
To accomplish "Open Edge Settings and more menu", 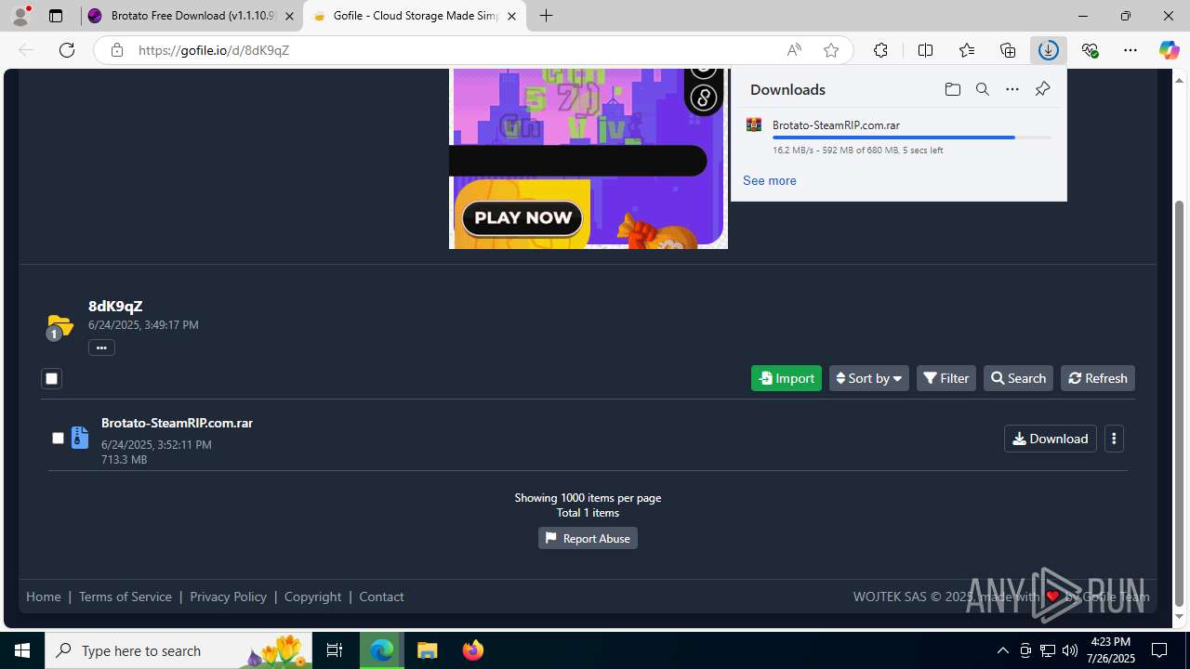I will click(x=1130, y=50).
